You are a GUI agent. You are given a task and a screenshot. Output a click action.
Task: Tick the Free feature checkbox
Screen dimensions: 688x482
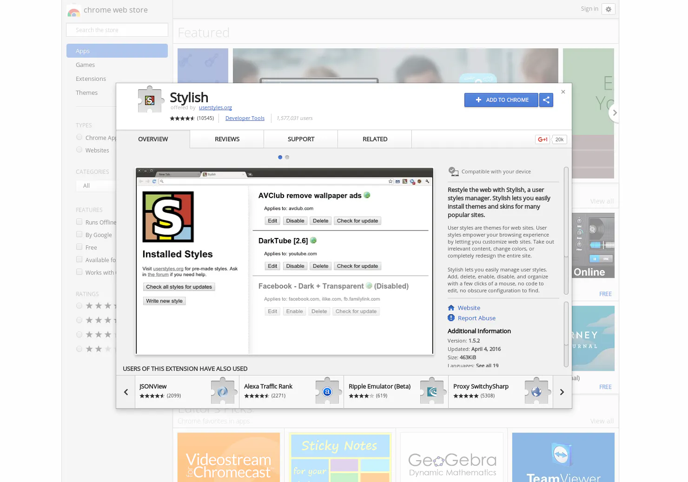[x=79, y=247]
